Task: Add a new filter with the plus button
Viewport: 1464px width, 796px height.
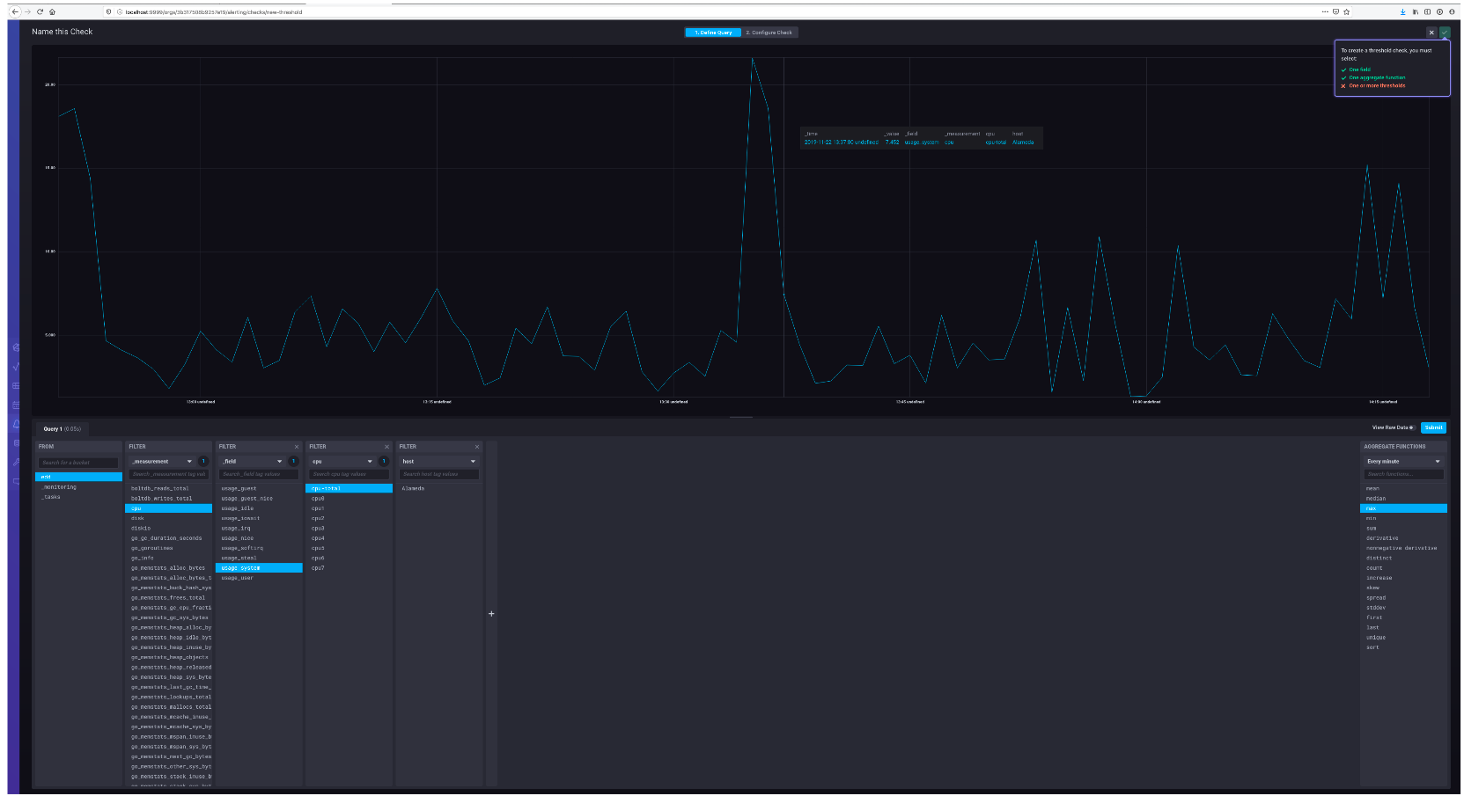Action: click(491, 614)
